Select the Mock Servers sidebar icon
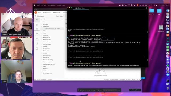Image resolution: width=171 pixels, height=96 pixels. tap(37, 34)
